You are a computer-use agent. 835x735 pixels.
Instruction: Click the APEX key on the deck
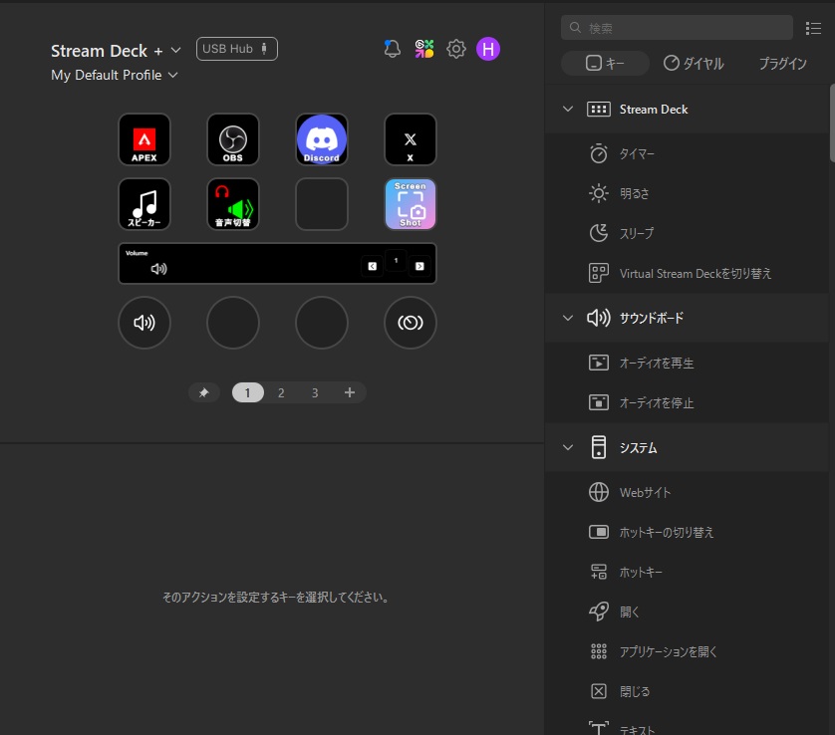(144, 139)
